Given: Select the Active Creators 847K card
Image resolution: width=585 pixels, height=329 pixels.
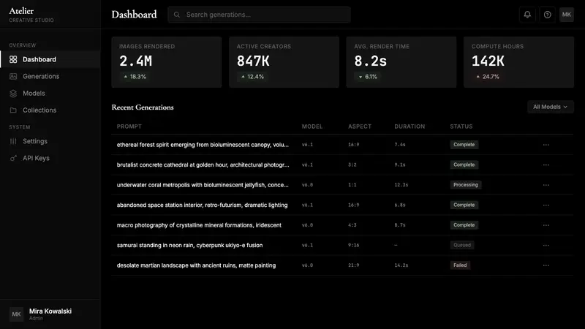Looking at the screenshot, I should (284, 62).
